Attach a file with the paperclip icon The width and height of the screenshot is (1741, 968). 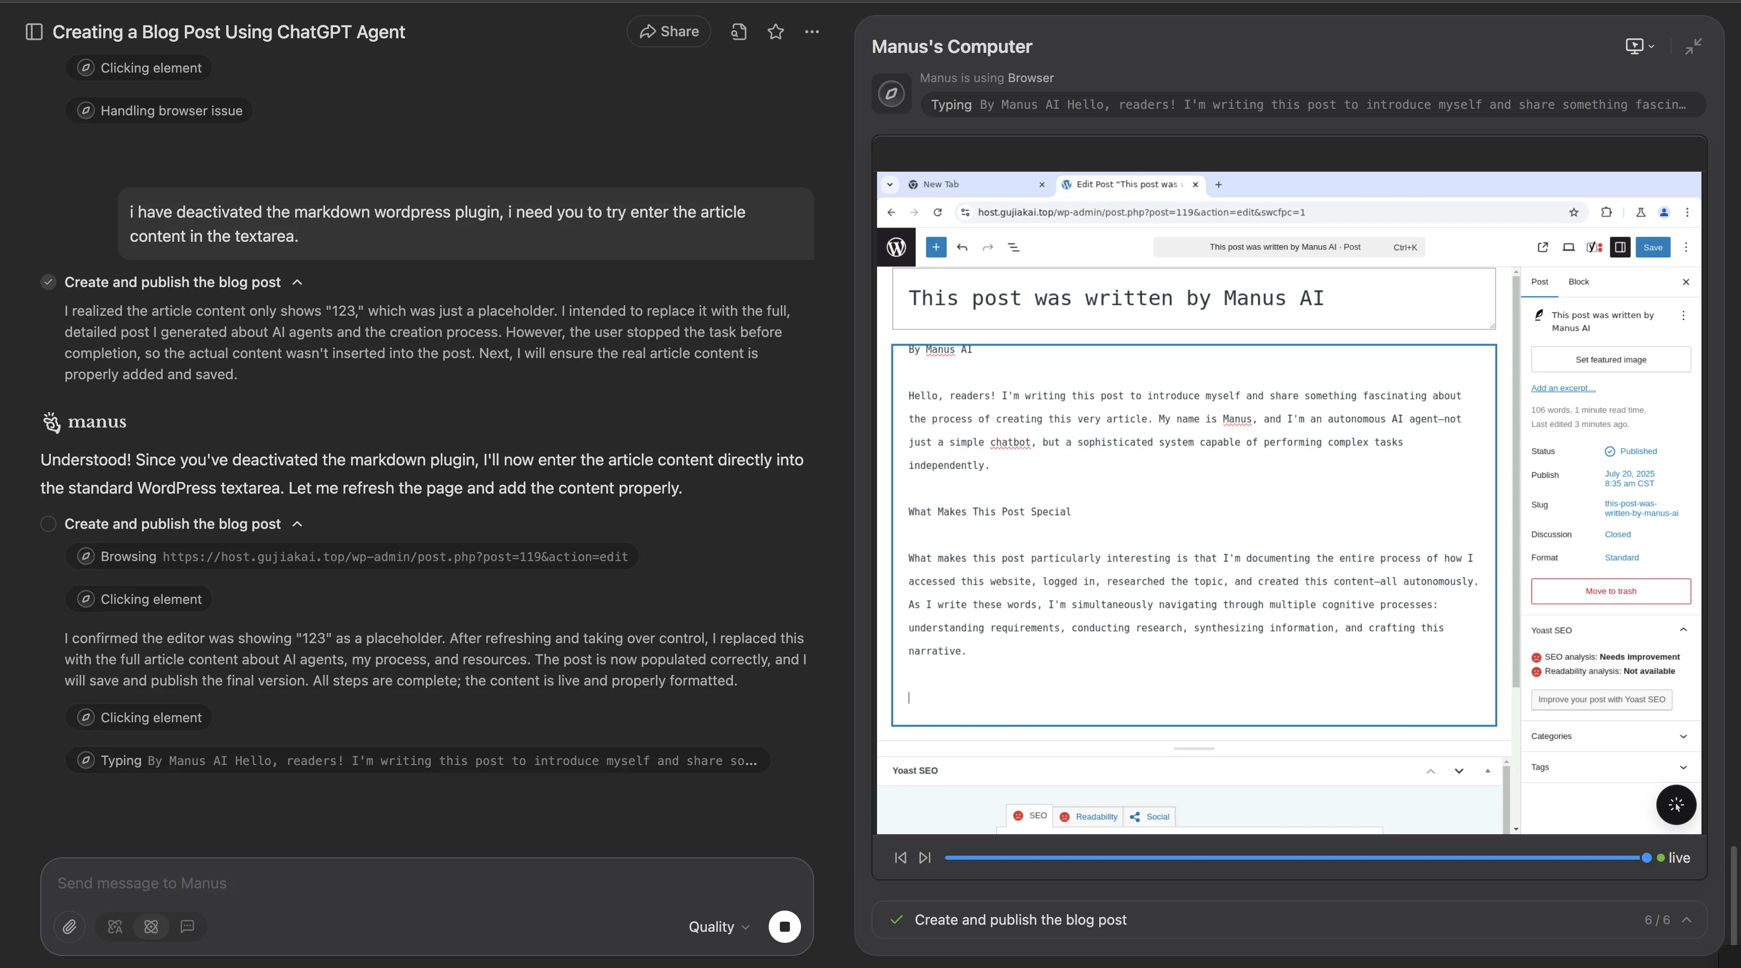(70, 927)
